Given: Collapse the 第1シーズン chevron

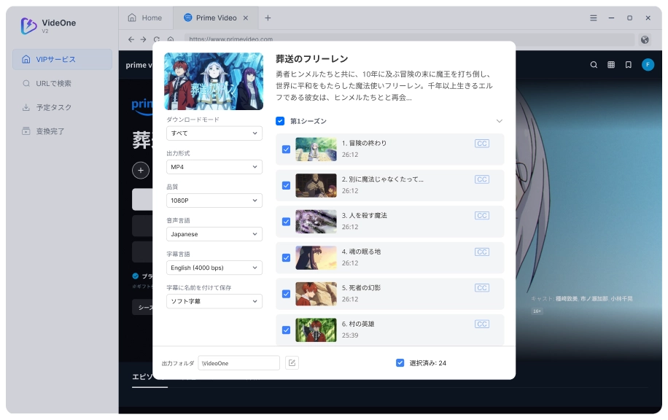Looking at the screenshot, I should tap(500, 121).
